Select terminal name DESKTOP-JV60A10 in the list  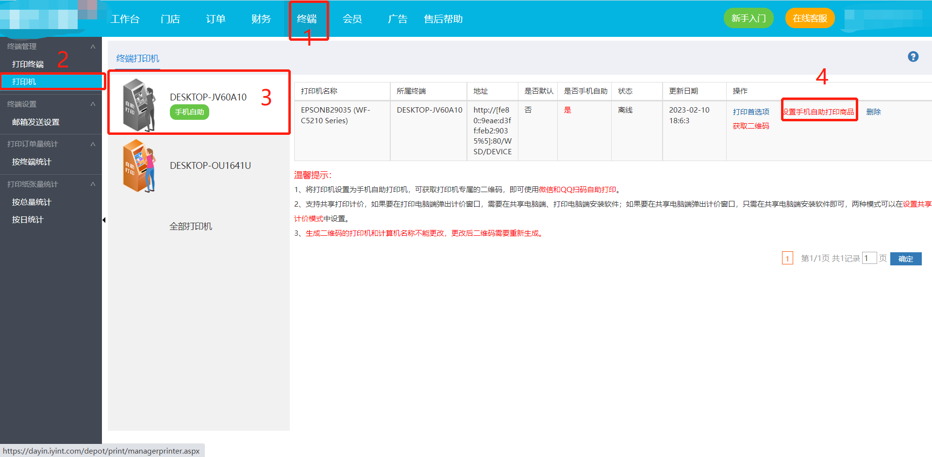[208, 97]
